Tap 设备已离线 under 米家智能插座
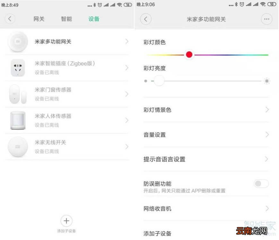279x240 pixels. point(47,73)
